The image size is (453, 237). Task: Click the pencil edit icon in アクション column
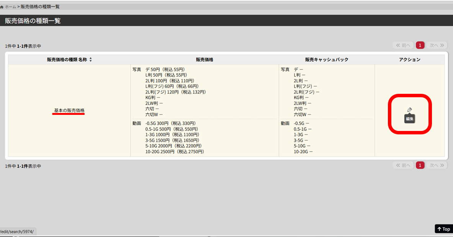click(410, 110)
